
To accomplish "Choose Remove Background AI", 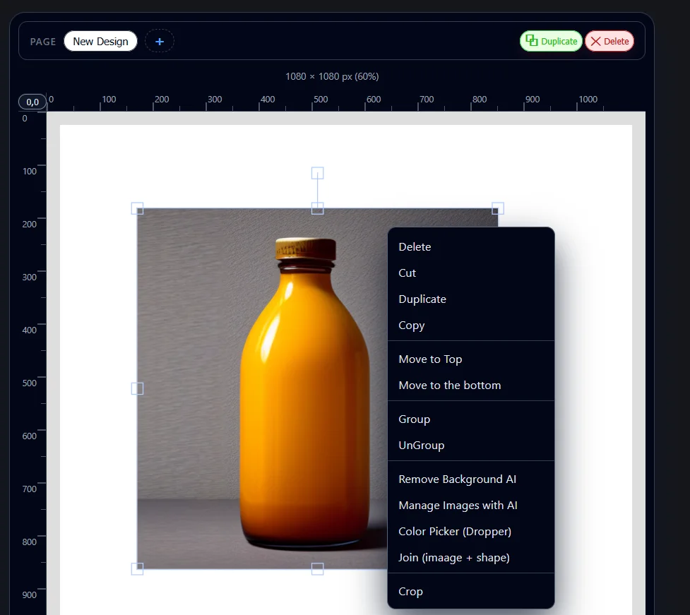I will (471, 479).
